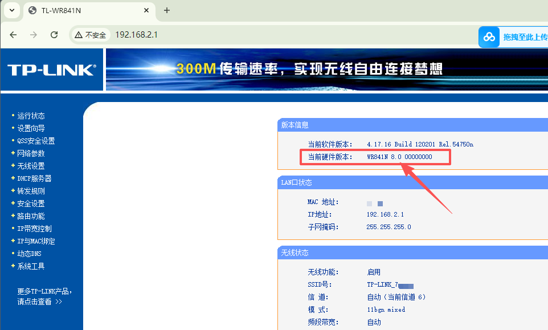Click the channel value 自动（当前信道 6）
Viewport: 548px width, 330px height.
tap(396, 297)
